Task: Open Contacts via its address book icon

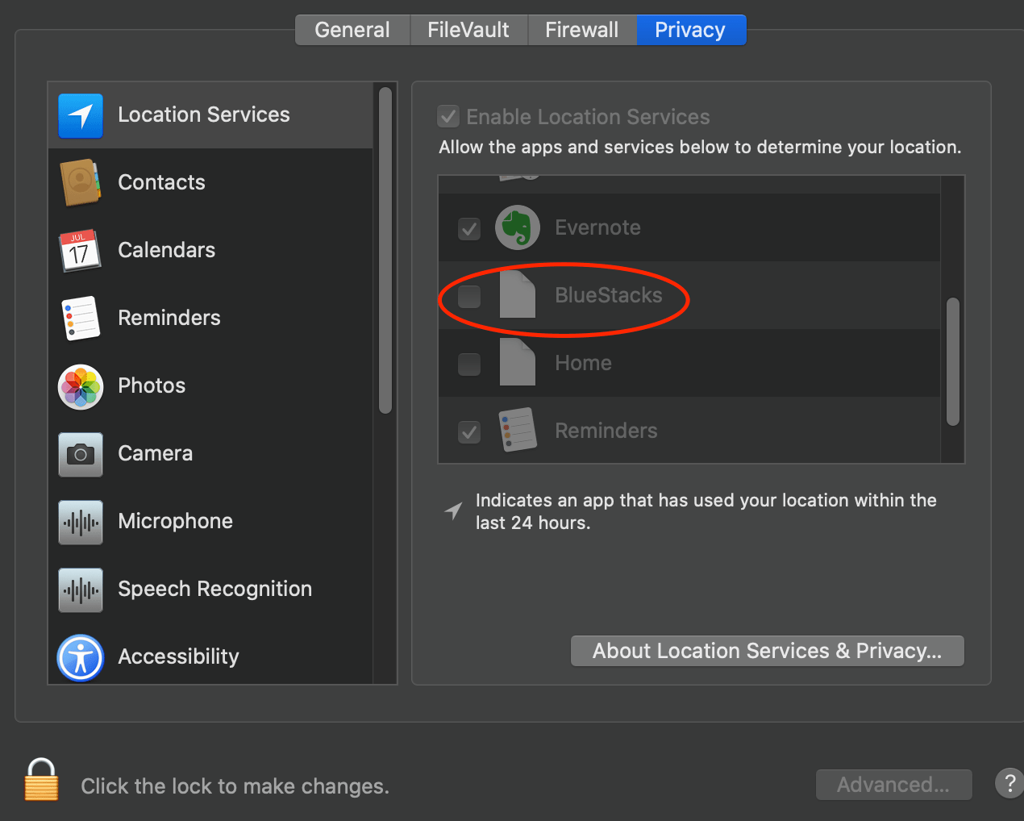Action: [81, 182]
